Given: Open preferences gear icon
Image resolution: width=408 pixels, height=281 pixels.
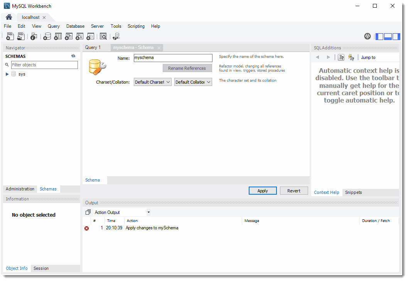Looking at the screenshot, I should coord(368,36).
